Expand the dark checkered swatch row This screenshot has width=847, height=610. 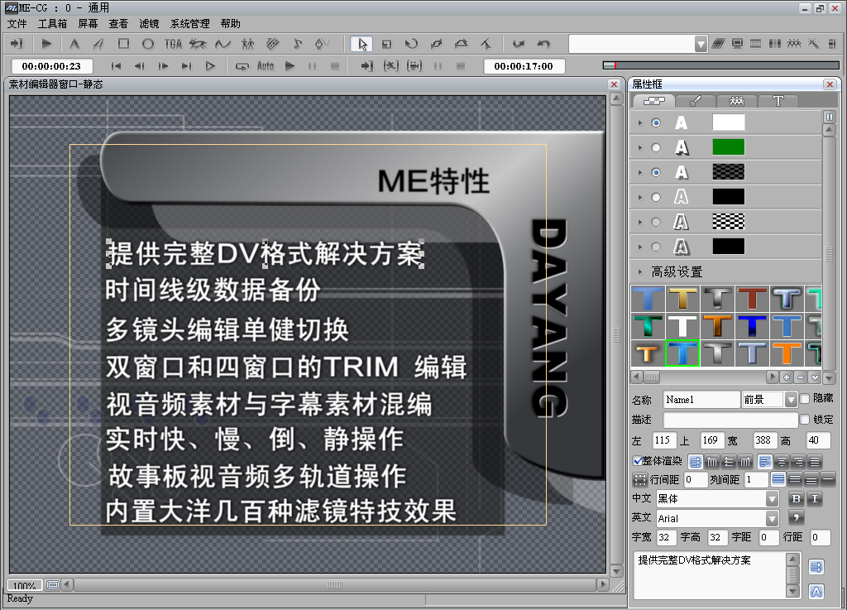(x=640, y=172)
